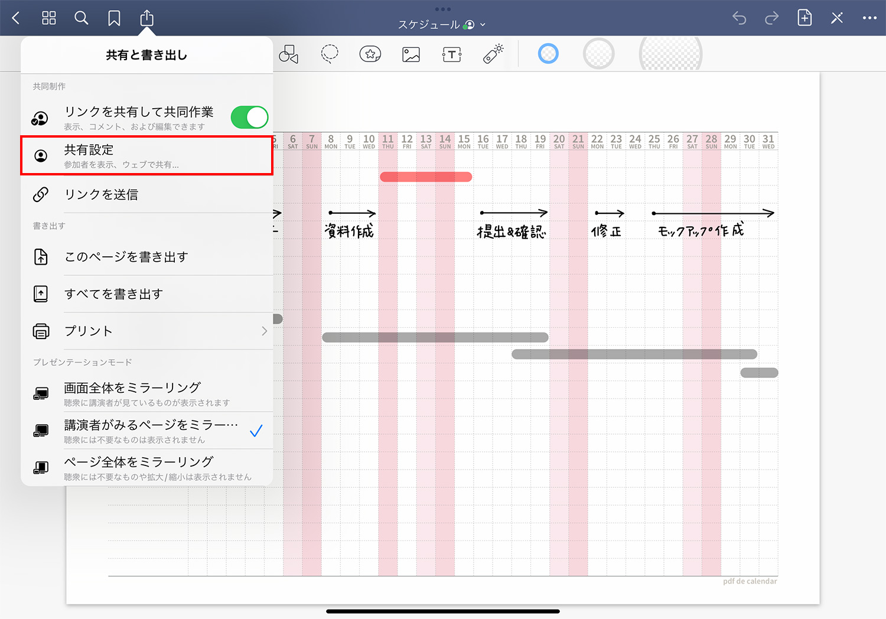Select the image insert tool
Viewport: 886px width, 619px height.
tap(411, 55)
